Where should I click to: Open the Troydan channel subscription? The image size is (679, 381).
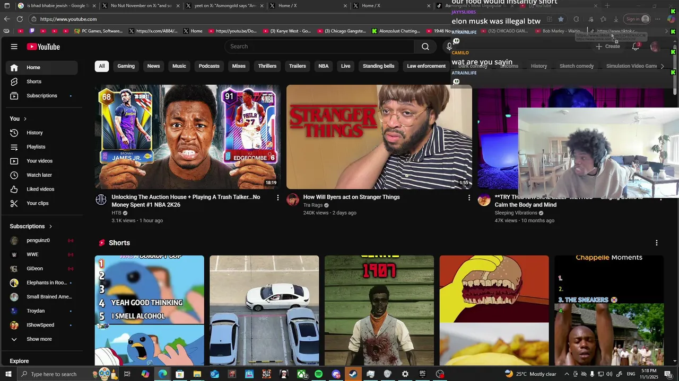tap(42, 311)
